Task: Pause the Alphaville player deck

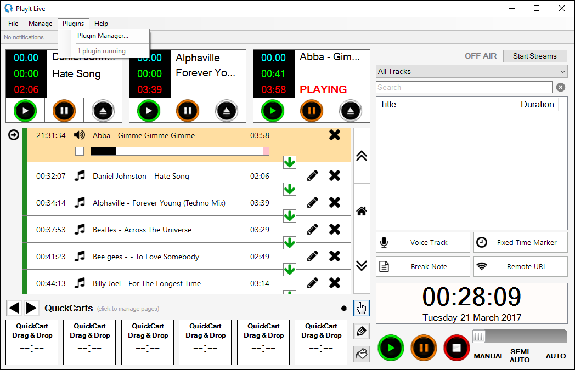Action: coord(188,111)
